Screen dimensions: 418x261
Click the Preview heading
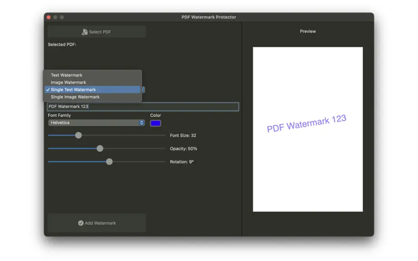point(308,31)
